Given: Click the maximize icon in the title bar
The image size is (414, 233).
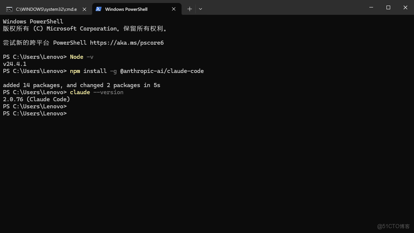Looking at the screenshot, I should pyautogui.click(x=388, y=7).
